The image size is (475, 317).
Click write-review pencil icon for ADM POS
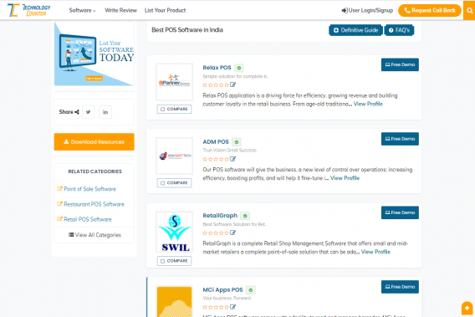tap(232, 159)
